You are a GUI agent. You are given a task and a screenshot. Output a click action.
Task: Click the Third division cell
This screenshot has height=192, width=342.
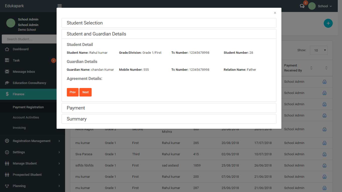136,154
